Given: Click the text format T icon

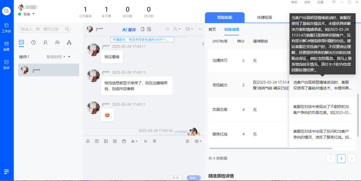Looking at the screenshot, I should tap(97, 141).
